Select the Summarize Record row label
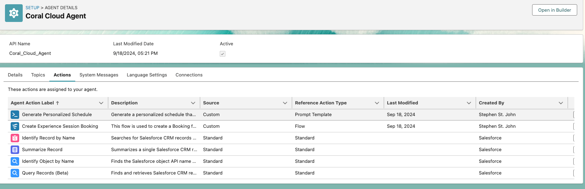Screen dimensions: 585x189 tap(42, 150)
